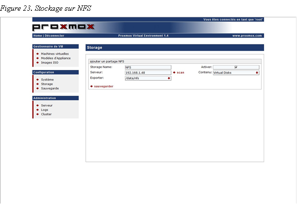The image size is (297, 204).
Task: Click the Déconnecter link
Action: [54, 36]
